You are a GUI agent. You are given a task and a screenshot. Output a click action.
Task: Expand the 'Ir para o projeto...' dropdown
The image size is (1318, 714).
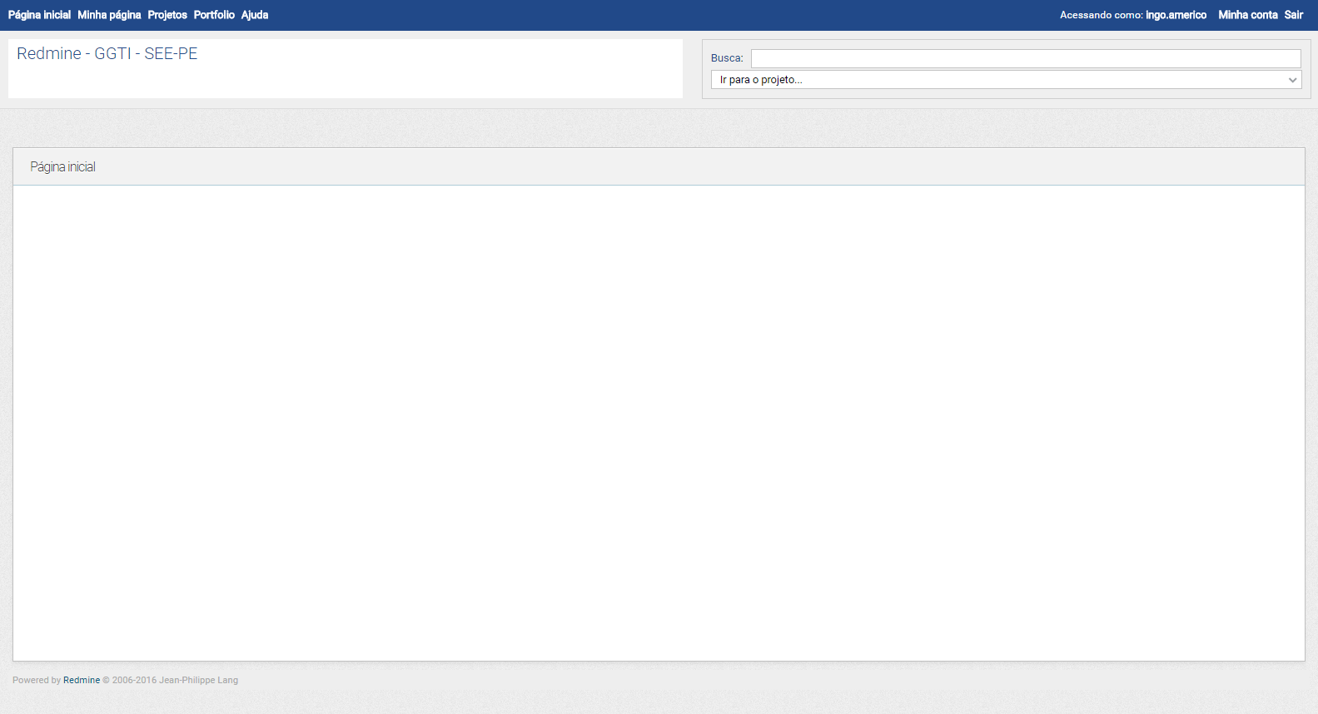tap(1006, 80)
